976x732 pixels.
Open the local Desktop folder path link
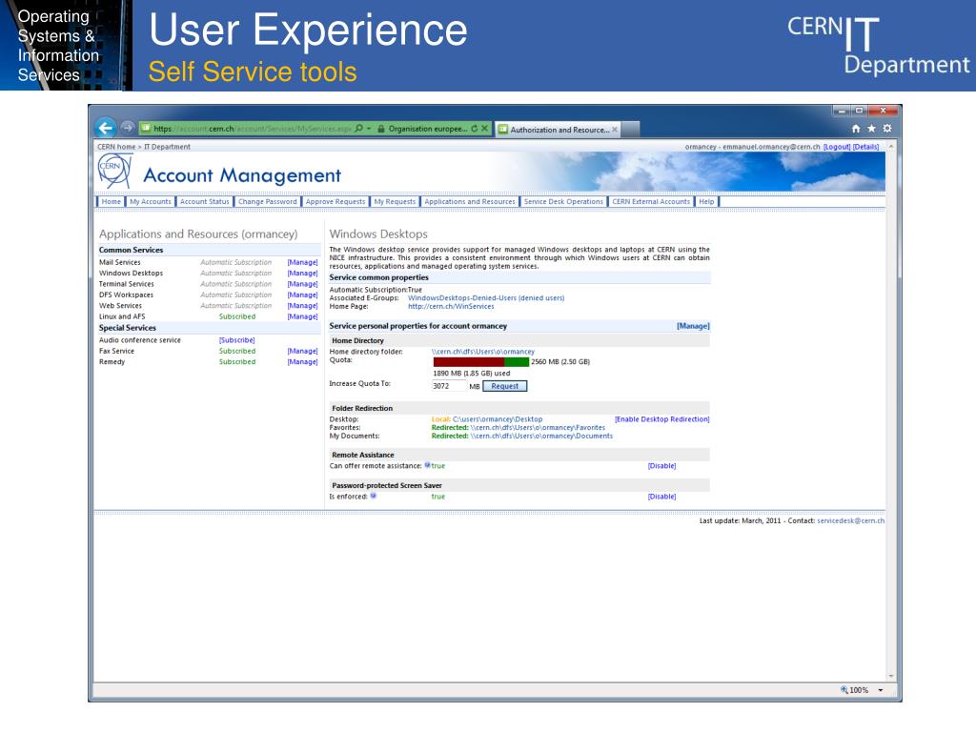(x=498, y=419)
